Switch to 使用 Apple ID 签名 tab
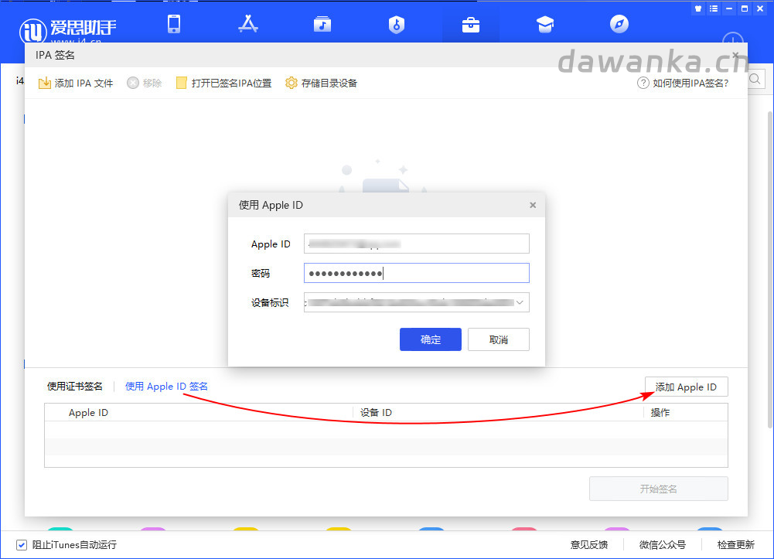 click(166, 387)
